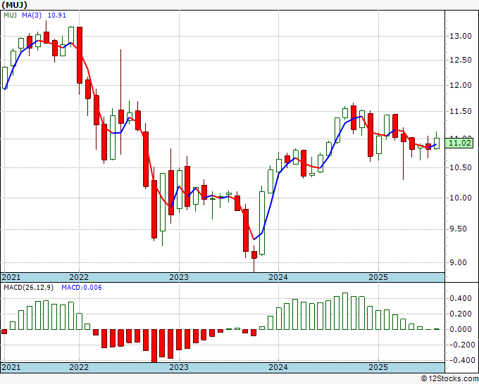The width and height of the screenshot is (479, 384).
Task: Click 2021 on the price chart timeline
Action: [11, 277]
